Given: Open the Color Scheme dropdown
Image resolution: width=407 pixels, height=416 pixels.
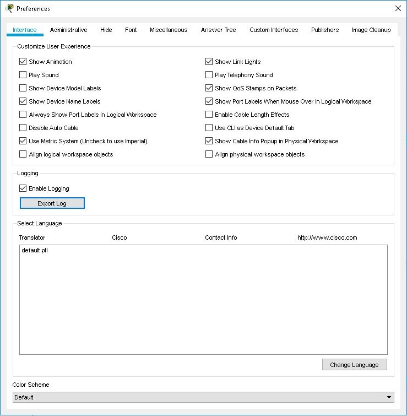Looking at the screenshot, I should [203, 397].
